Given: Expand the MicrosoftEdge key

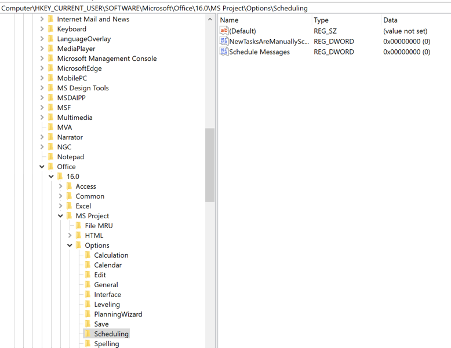Looking at the screenshot, I should (42, 68).
